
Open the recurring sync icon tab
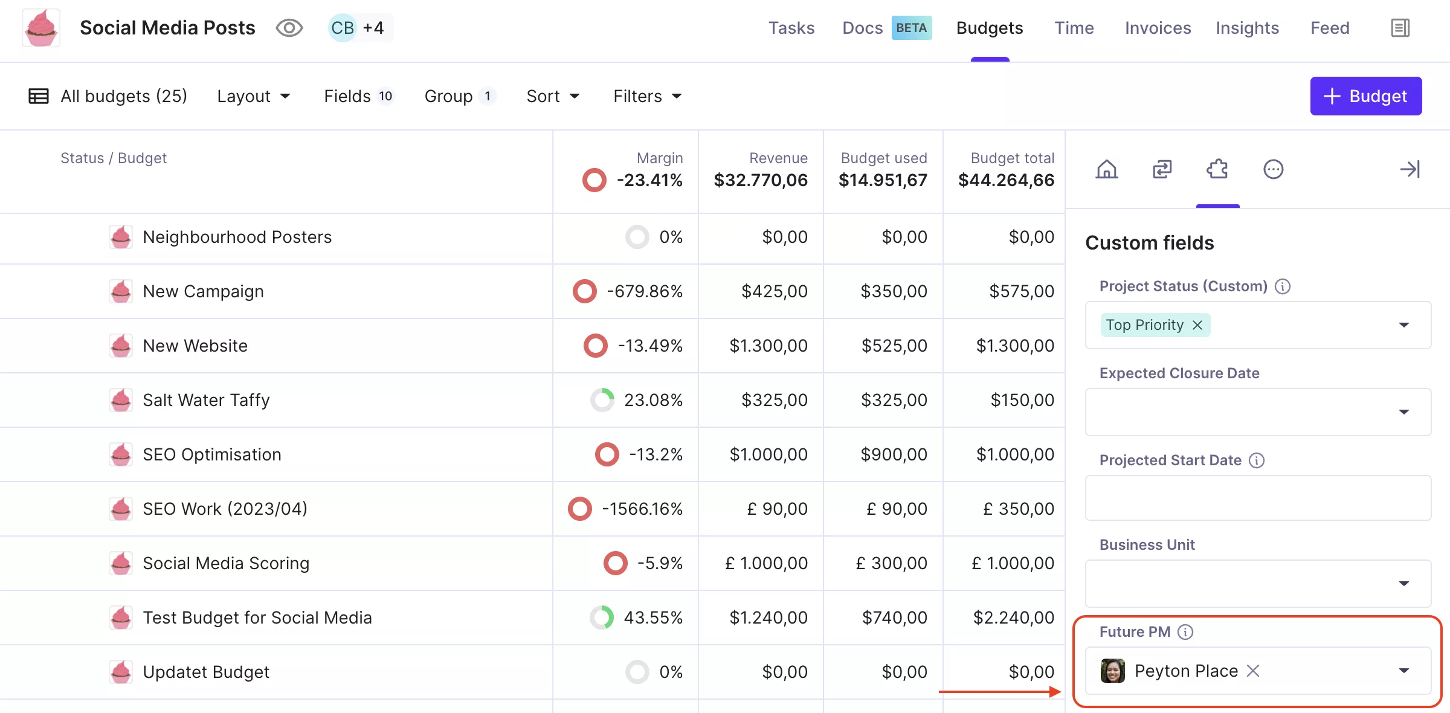tap(1162, 169)
